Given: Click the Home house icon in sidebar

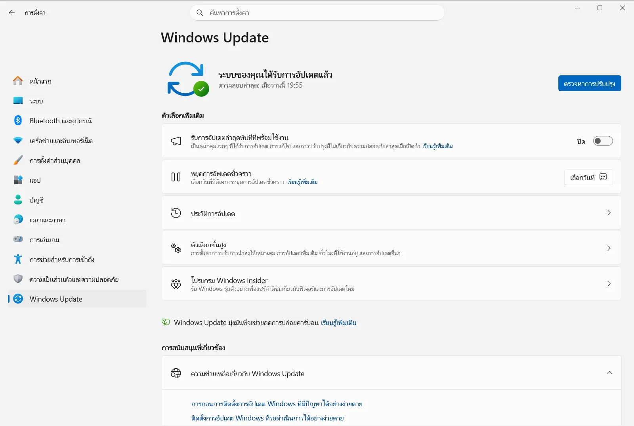Looking at the screenshot, I should [18, 81].
